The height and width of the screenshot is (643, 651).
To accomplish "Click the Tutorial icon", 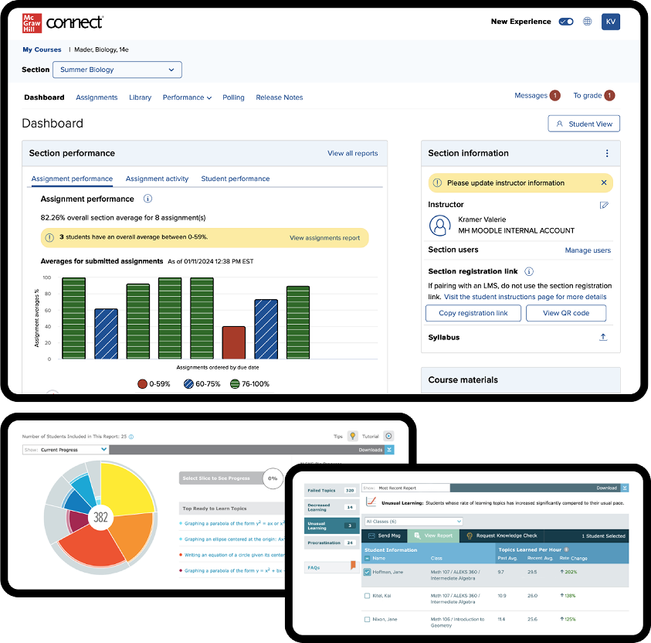I will [x=388, y=436].
